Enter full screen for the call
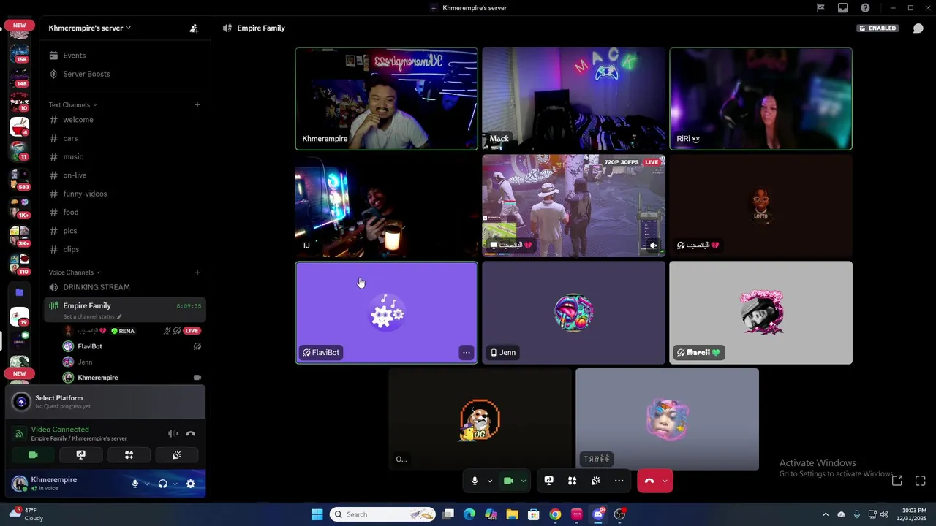The width and height of the screenshot is (936, 526). [920, 481]
